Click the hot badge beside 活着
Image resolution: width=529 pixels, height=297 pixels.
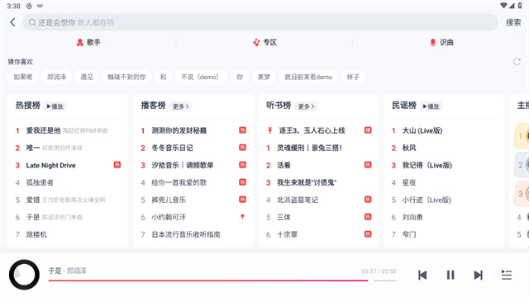coord(368,165)
